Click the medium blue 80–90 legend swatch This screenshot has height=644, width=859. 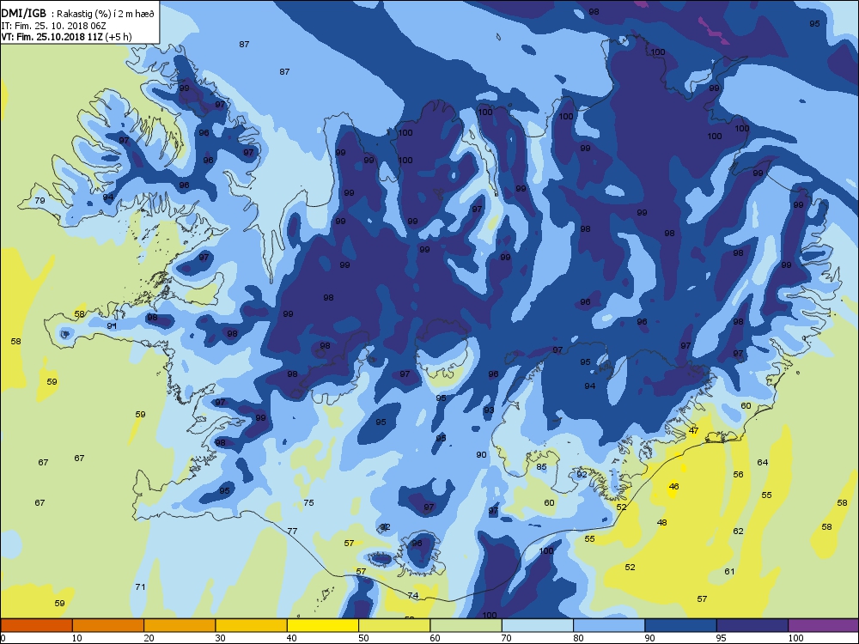[x=609, y=625]
